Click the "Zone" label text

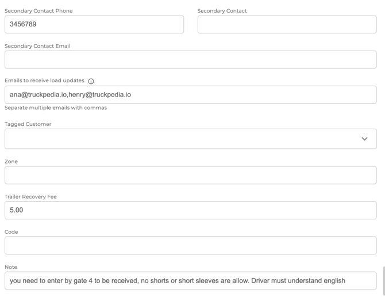pyautogui.click(x=11, y=161)
